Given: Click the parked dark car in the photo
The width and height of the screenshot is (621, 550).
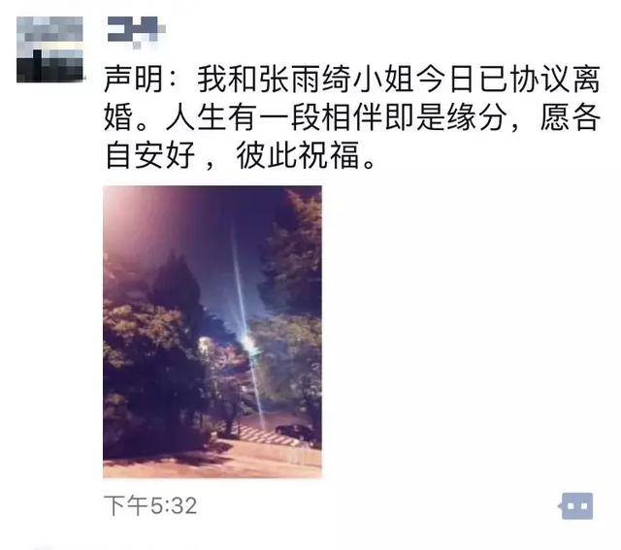Looking at the screenshot, I should click(x=294, y=432).
